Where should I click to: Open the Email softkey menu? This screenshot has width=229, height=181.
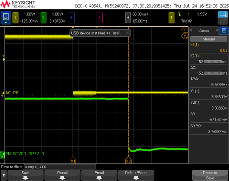tap(99, 175)
